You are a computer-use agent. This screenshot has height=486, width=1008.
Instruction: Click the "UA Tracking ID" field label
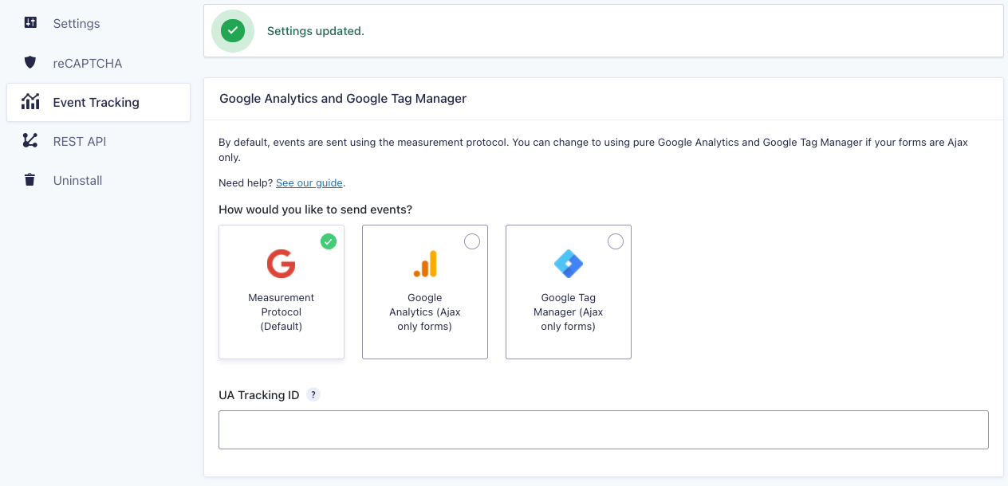coord(259,395)
